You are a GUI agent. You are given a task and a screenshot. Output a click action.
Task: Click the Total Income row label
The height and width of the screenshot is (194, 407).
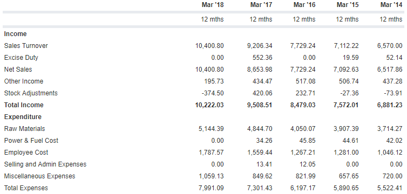pyautogui.click(x=24, y=105)
